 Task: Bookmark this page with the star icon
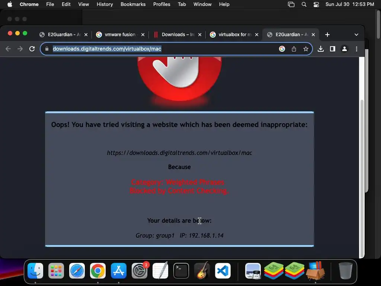point(306,49)
